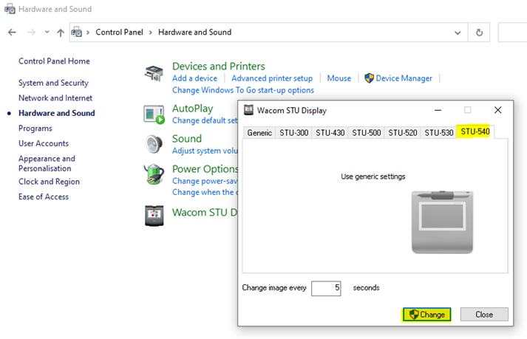Viewport: 527px width, 339px height.
Task: Expand the chevron after Control Panel breadcrumb
Action: [151, 32]
